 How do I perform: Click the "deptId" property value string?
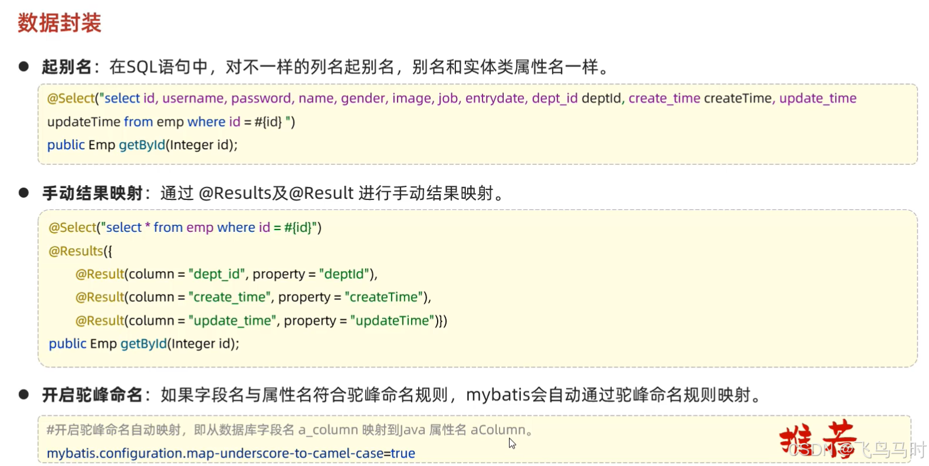(344, 274)
